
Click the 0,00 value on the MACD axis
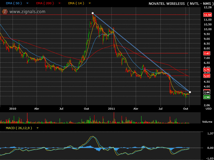(210, 148)
